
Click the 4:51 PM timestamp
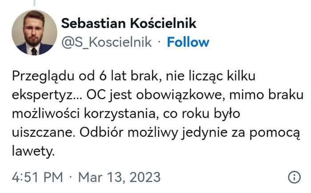pos(37,178)
